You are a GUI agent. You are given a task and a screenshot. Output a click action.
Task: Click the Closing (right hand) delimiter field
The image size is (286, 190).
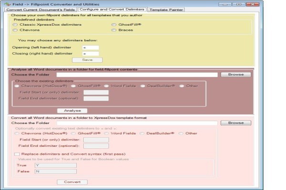pyautogui.click(x=91, y=54)
